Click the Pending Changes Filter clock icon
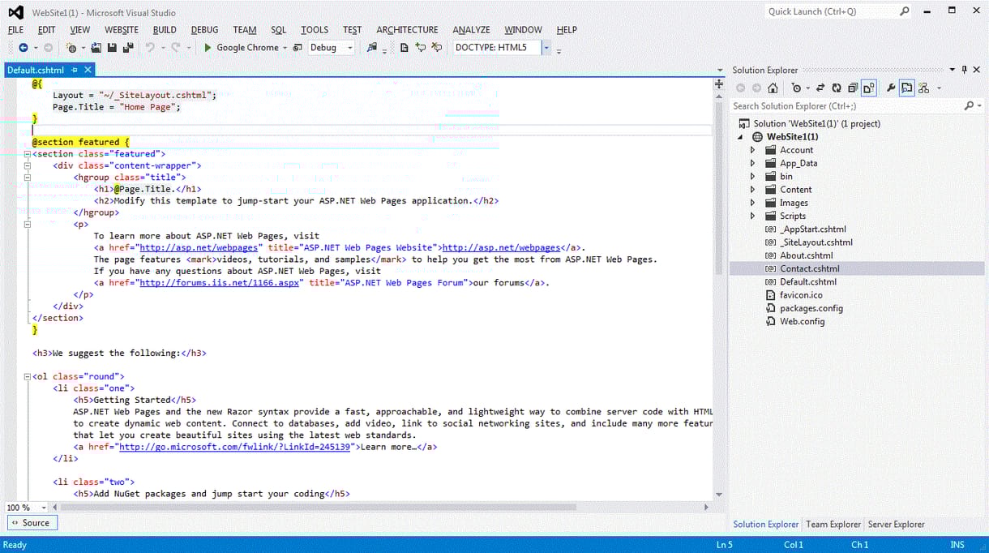Image resolution: width=989 pixels, height=553 pixels. tap(797, 88)
